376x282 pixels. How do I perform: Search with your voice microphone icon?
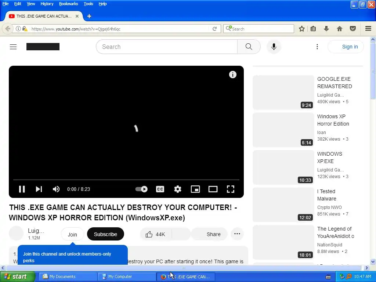click(x=274, y=47)
